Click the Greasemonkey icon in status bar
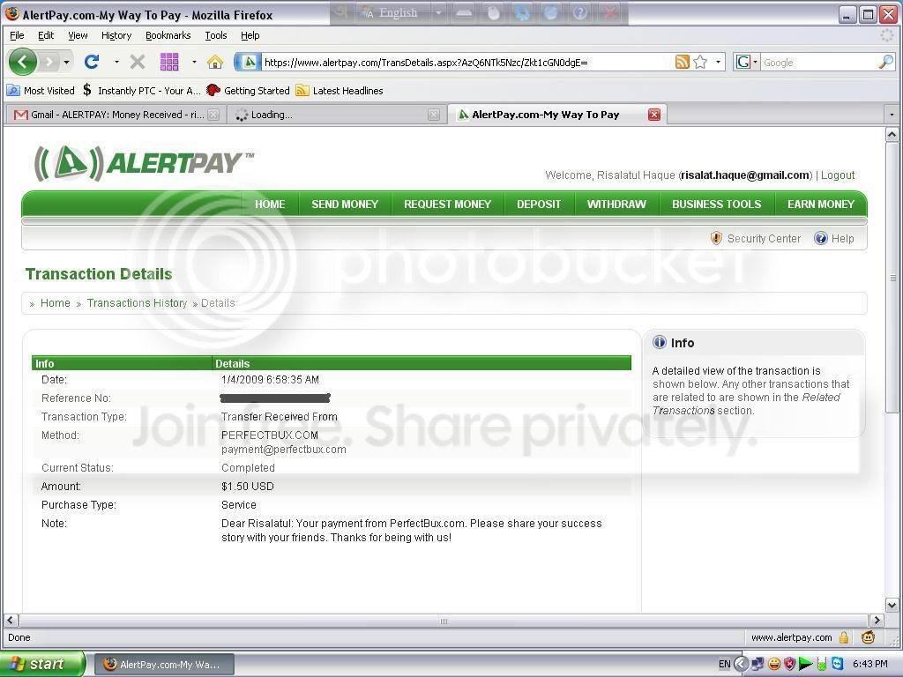 [x=869, y=637]
